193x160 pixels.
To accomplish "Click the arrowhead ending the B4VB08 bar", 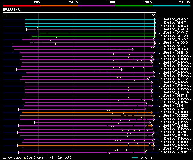I will point(133,49).
